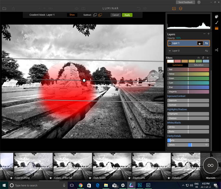The image size is (221, 189).
Task: Click the 100% layer opacity value
Action: pos(178,38)
